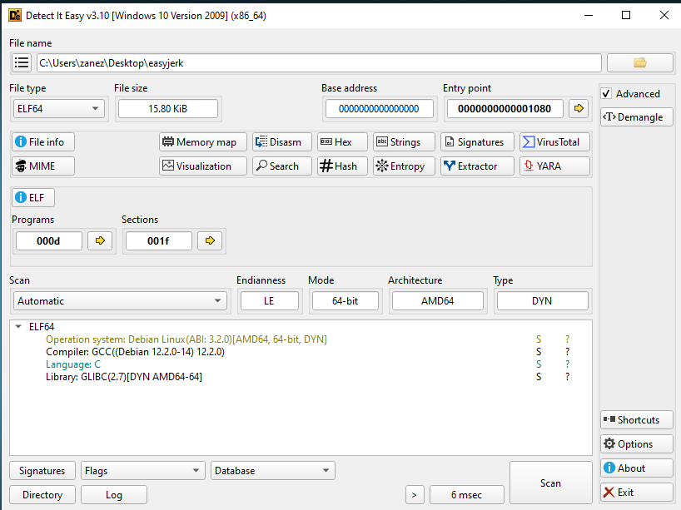Click the Directory button
Screen dimensions: 681x510
pyautogui.click(x=42, y=495)
